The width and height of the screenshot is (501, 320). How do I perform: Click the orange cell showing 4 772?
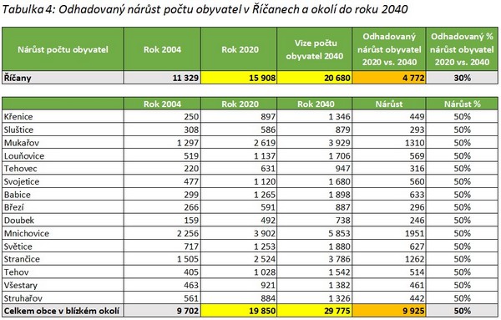tap(389, 78)
